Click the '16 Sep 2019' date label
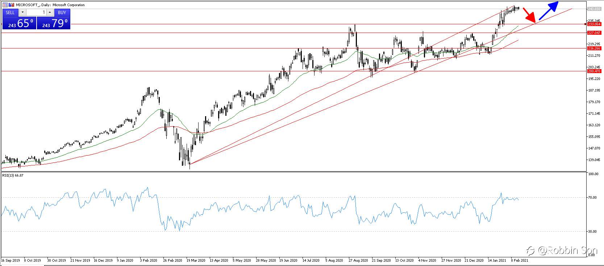Screen dimensions: 604x266 coord(10,260)
